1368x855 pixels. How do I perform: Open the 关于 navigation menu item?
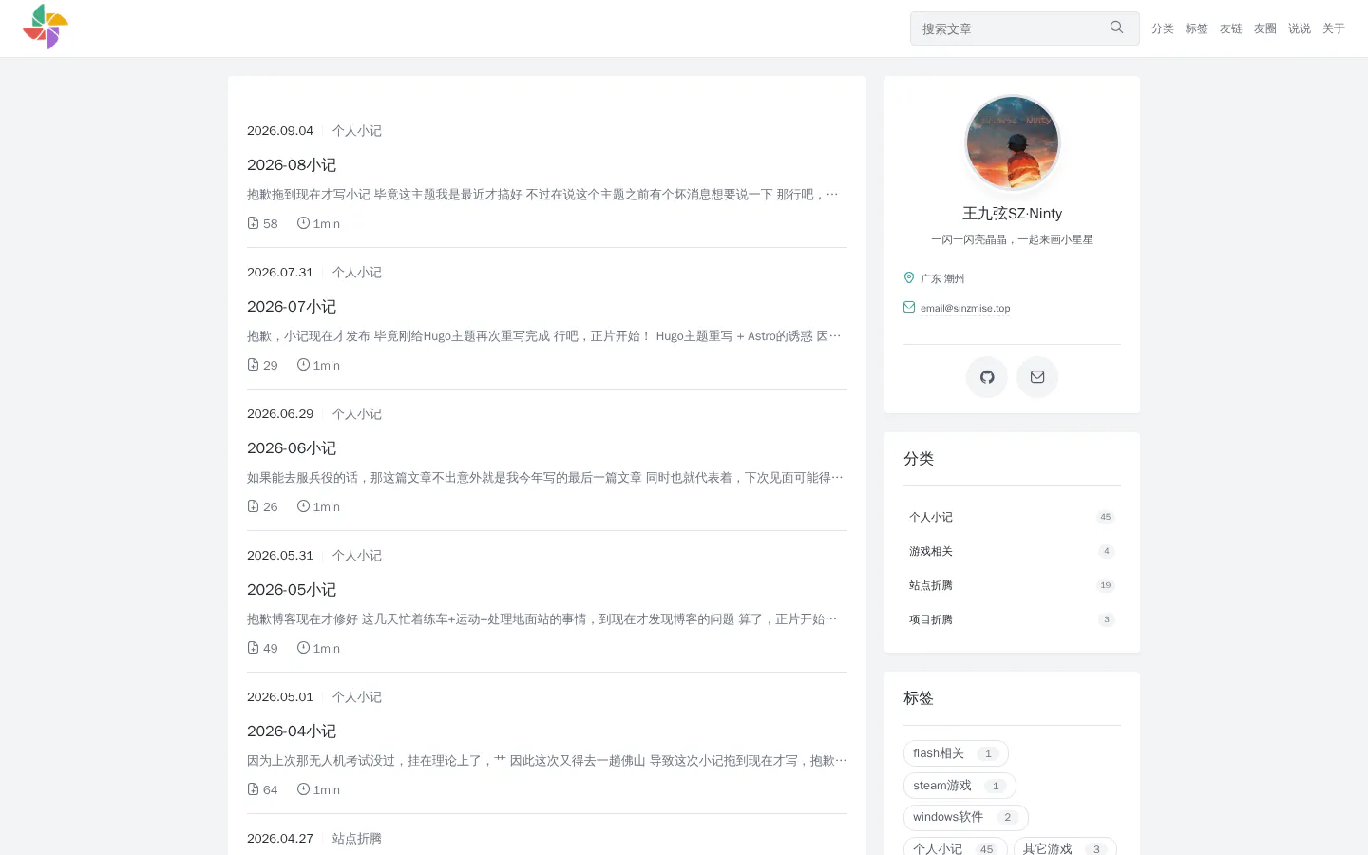[1334, 28]
